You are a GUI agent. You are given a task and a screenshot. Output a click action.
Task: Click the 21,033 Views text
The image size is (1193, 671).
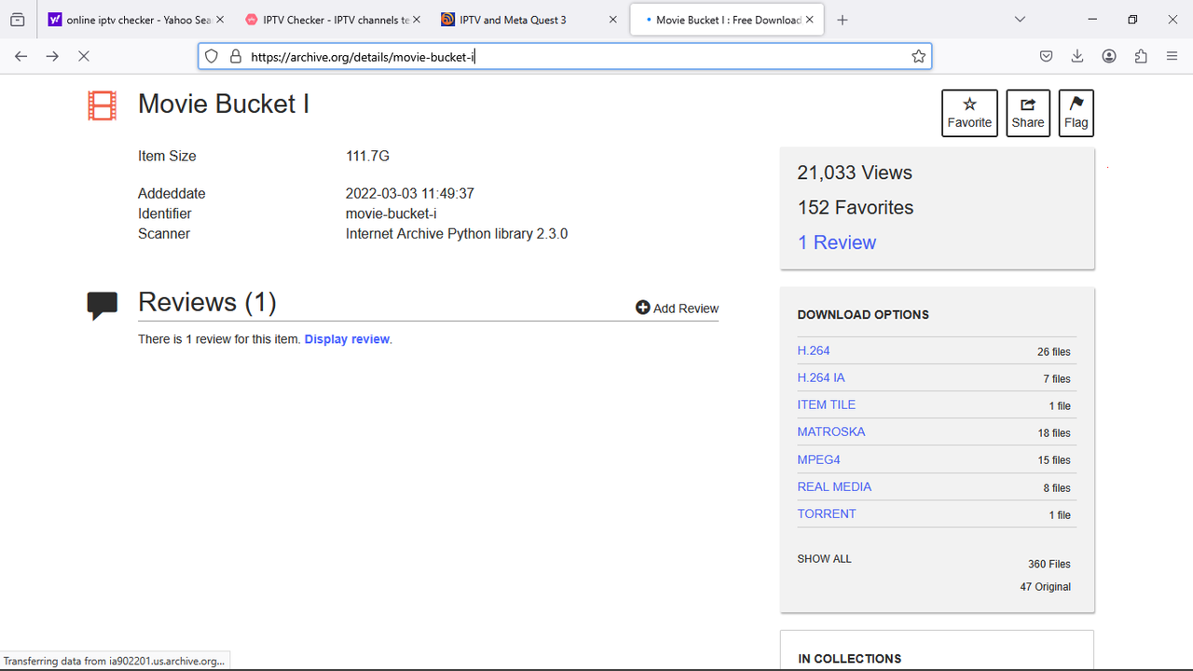855,172
